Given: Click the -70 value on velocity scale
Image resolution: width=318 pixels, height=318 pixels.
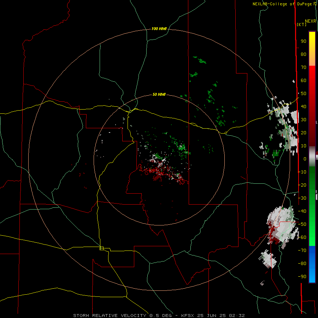Looking at the screenshot, I should click(x=302, y=251).
